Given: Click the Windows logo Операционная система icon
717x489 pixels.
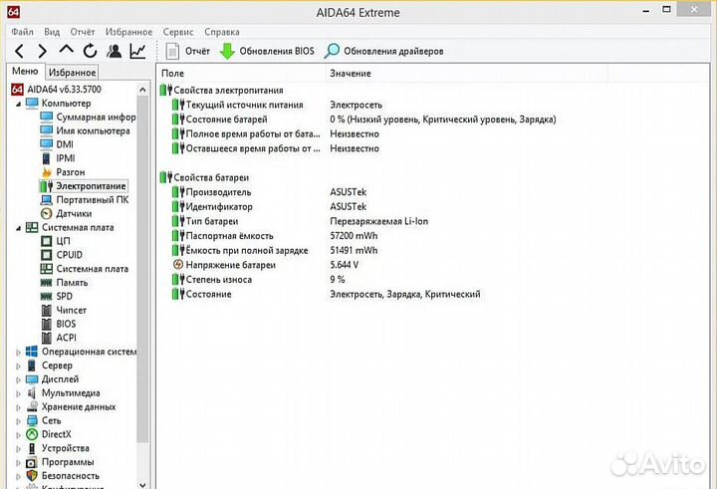Looking at the screenshot, I should click(x=32, y=352).
